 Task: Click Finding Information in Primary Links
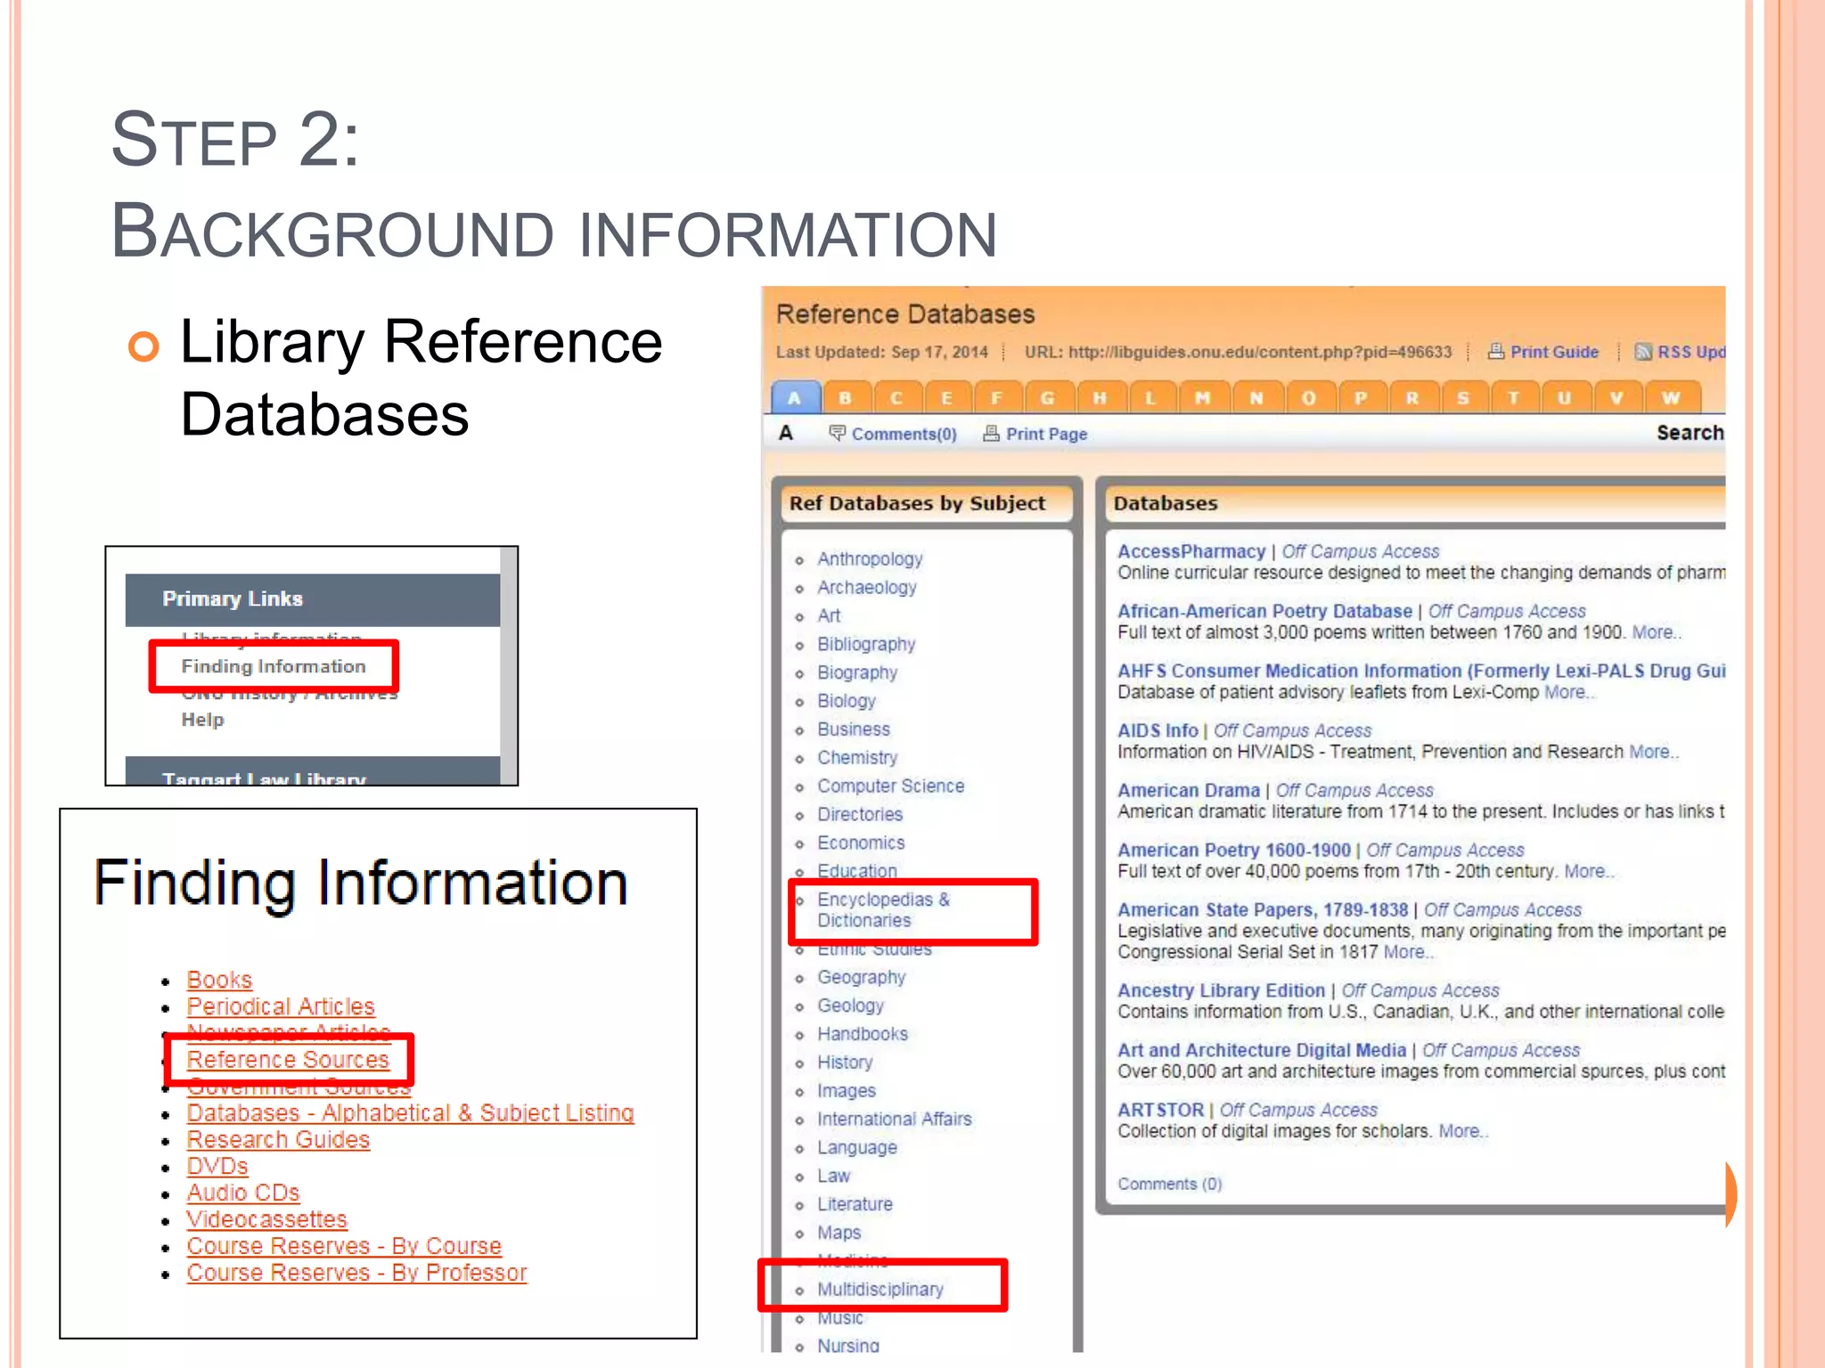tap(274, 666)
